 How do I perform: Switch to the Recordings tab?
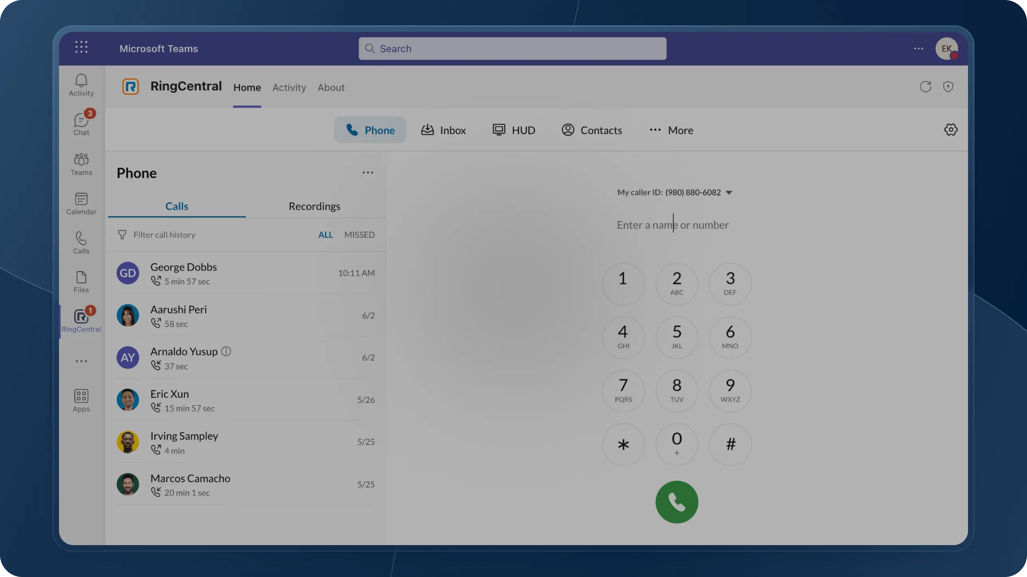point(314,206)
